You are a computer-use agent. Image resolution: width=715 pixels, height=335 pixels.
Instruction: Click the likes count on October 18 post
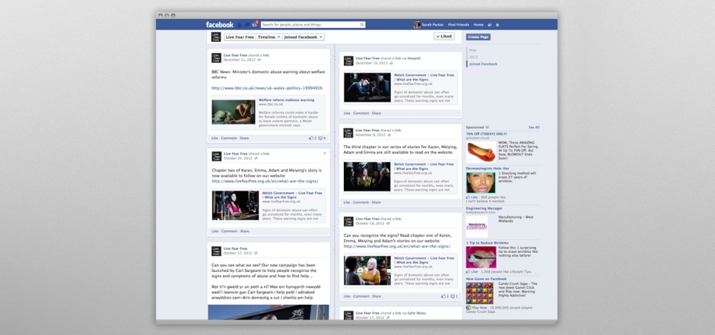tap(445, 296)
